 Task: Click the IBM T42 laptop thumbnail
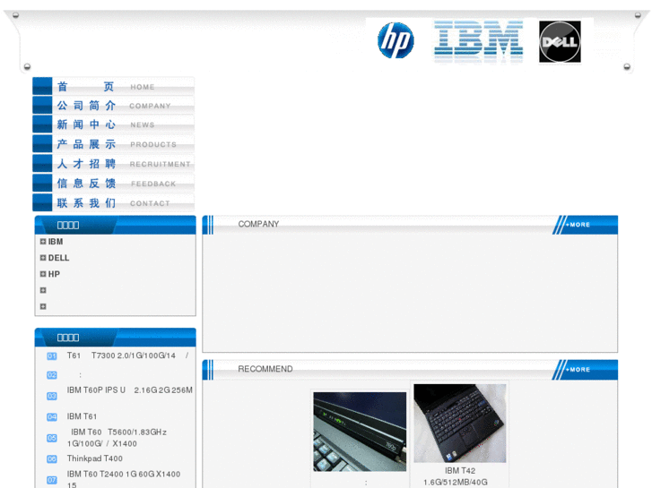tap(460, 424)
